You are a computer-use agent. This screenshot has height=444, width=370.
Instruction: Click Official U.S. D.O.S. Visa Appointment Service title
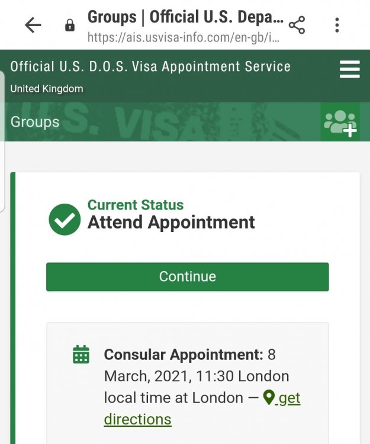150,66
